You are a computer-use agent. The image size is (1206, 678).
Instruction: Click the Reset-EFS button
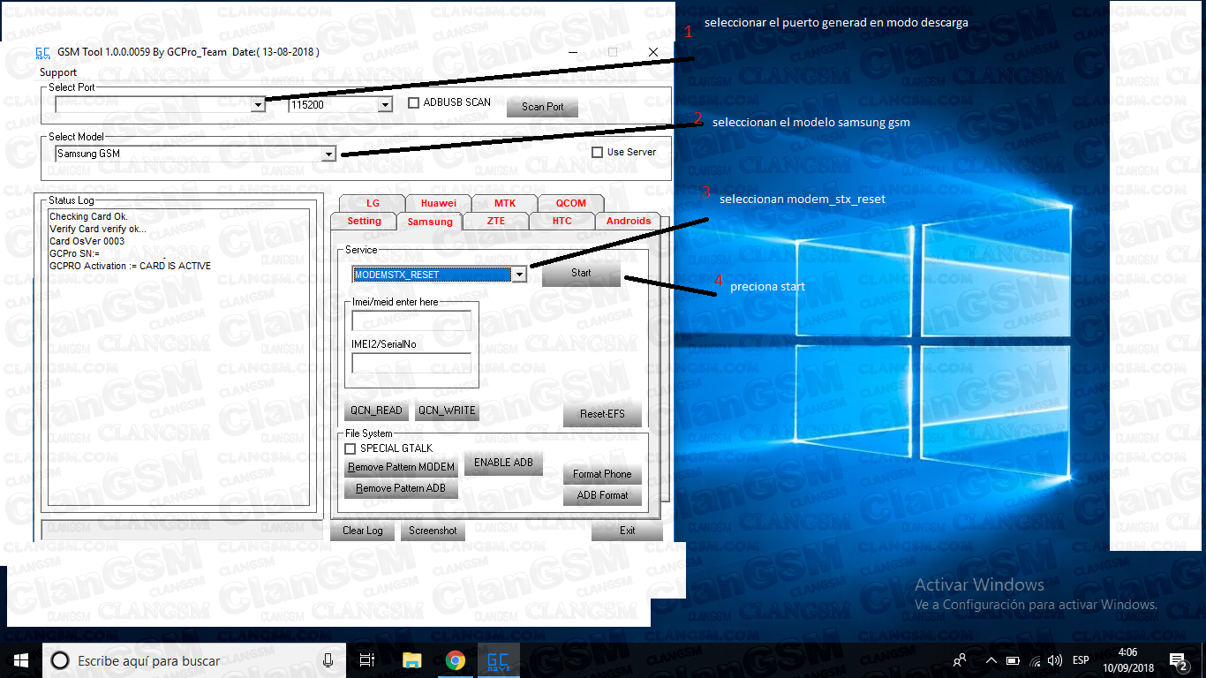tap(602, 414)
